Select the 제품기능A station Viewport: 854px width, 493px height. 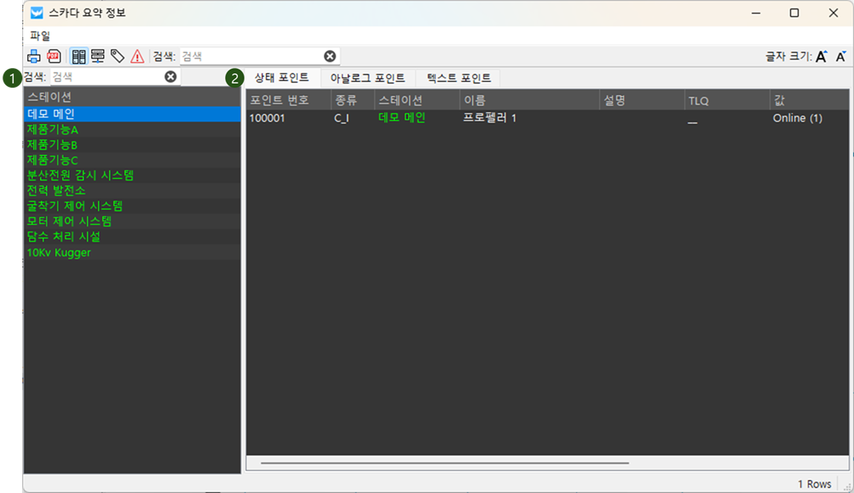(x=53, y=129)
